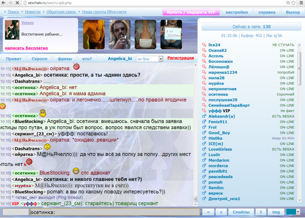Click the Выход button
Image resolution: width=305 pixels, height=218 pixels.
point(293,12)
